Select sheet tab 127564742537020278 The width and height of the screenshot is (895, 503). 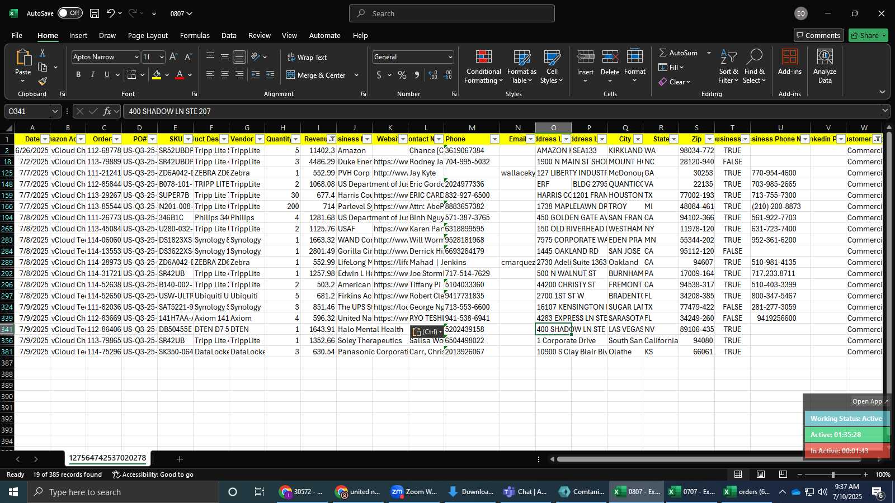tap(107, 458)
